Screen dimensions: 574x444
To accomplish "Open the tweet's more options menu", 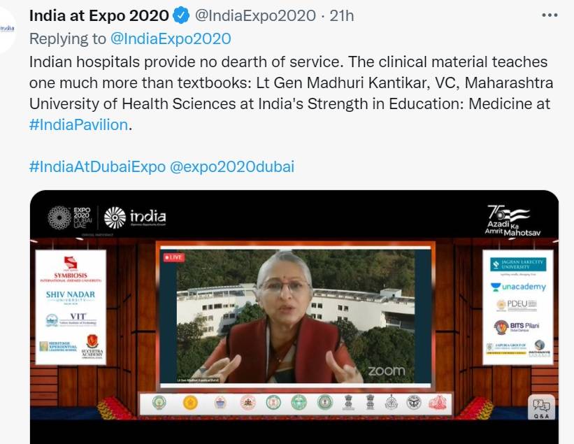I will [x=550, y=15].
